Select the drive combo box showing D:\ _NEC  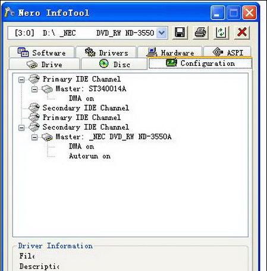(87, 33)
